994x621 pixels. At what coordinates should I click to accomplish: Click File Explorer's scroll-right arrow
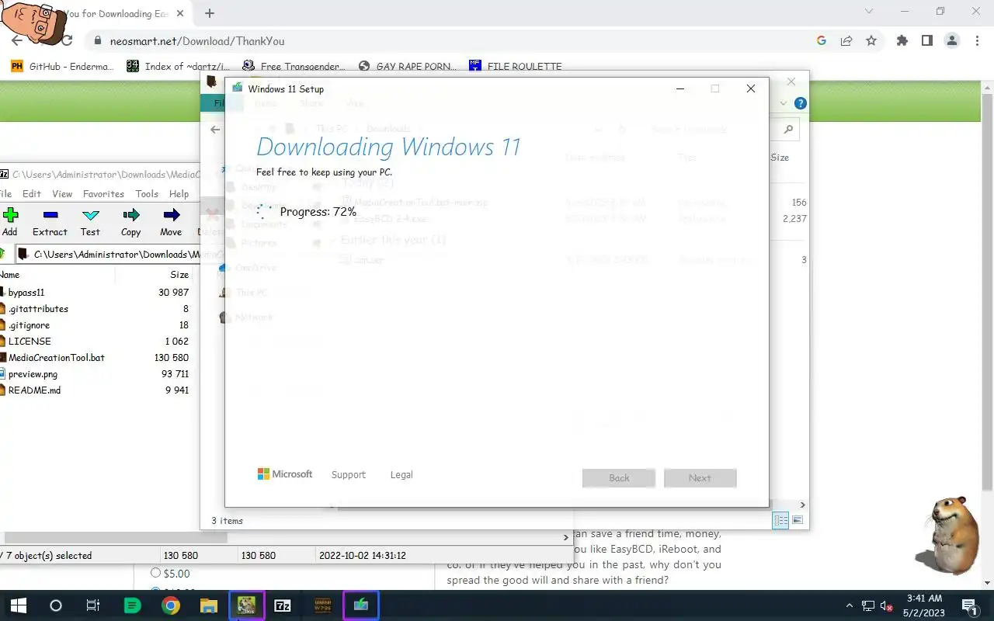[x=802, y=505]
